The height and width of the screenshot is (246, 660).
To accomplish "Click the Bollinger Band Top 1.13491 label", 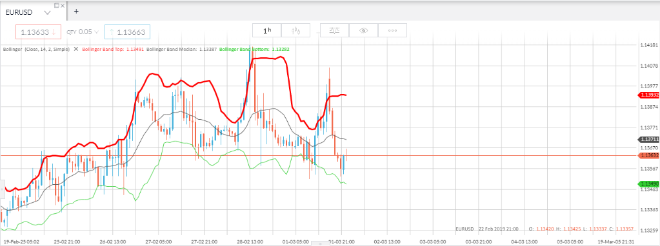I will (x=113, y=49).
